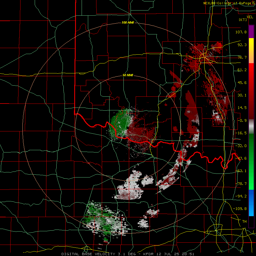This screenshot has height=256, width=256.
Task: Click the KFDR station identifier in the caption
Action: (149, 254)
